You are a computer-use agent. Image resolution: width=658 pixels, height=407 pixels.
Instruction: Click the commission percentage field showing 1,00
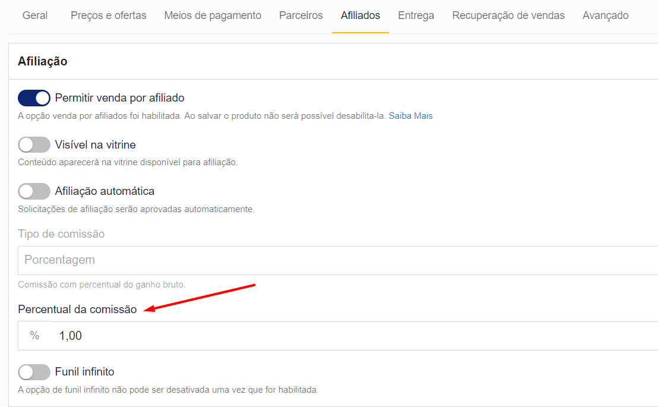coord(350,336)
